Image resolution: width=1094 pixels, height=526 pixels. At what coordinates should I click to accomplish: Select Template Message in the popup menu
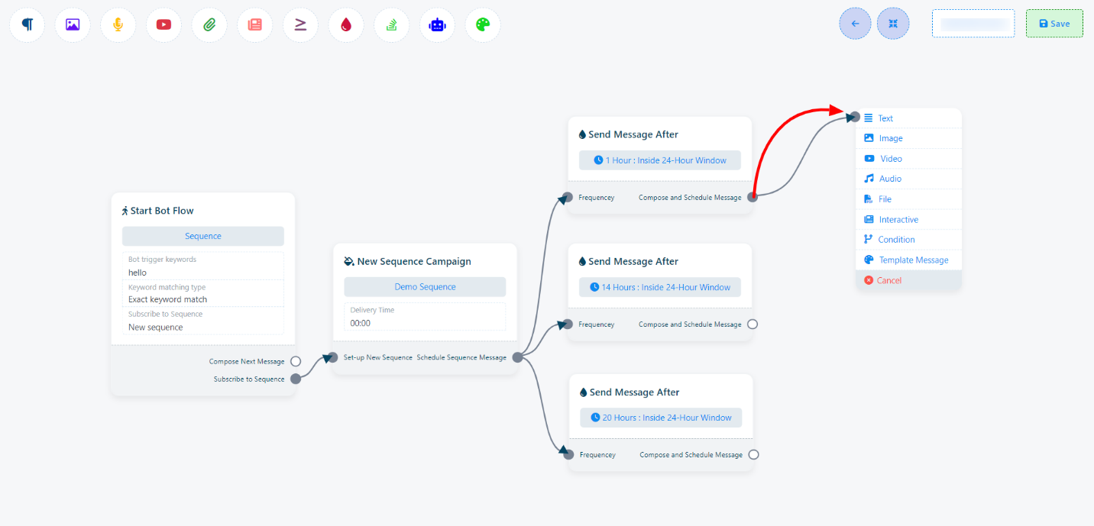[x=913, y=260]
